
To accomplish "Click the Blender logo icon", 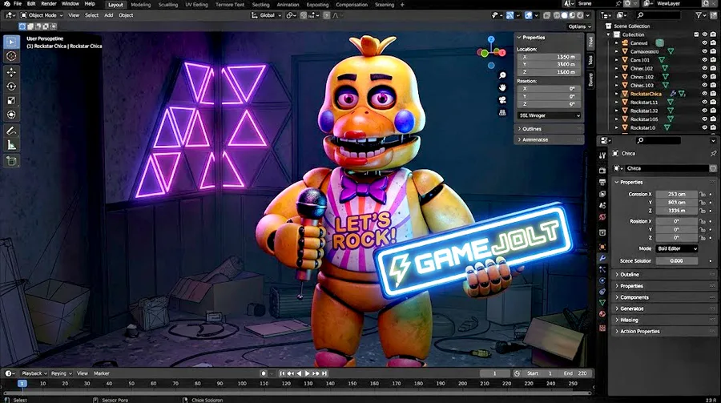I will coord(6,4).
